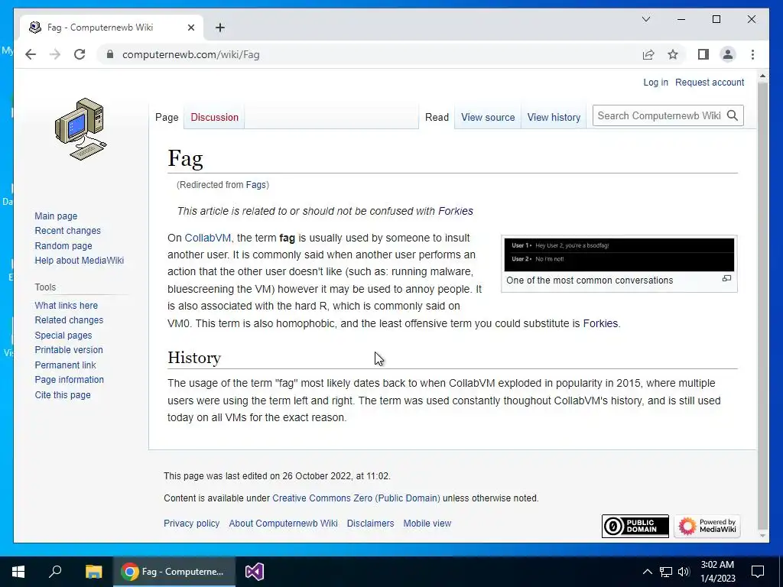This screenshot has width=783, height=587.
Task: Select the Page tab
Action: 167,117
